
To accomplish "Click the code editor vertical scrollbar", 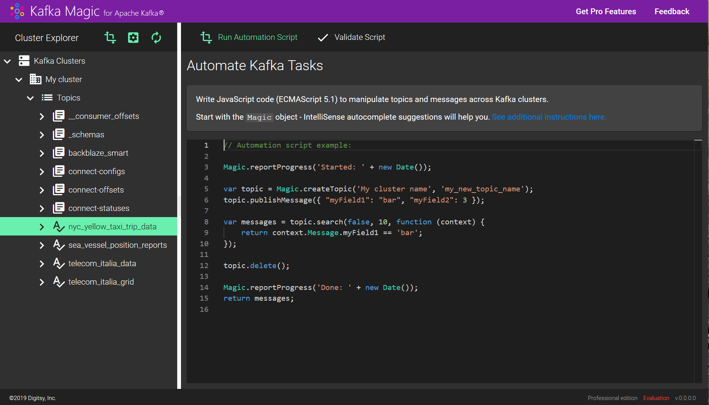I will [698, 261].
